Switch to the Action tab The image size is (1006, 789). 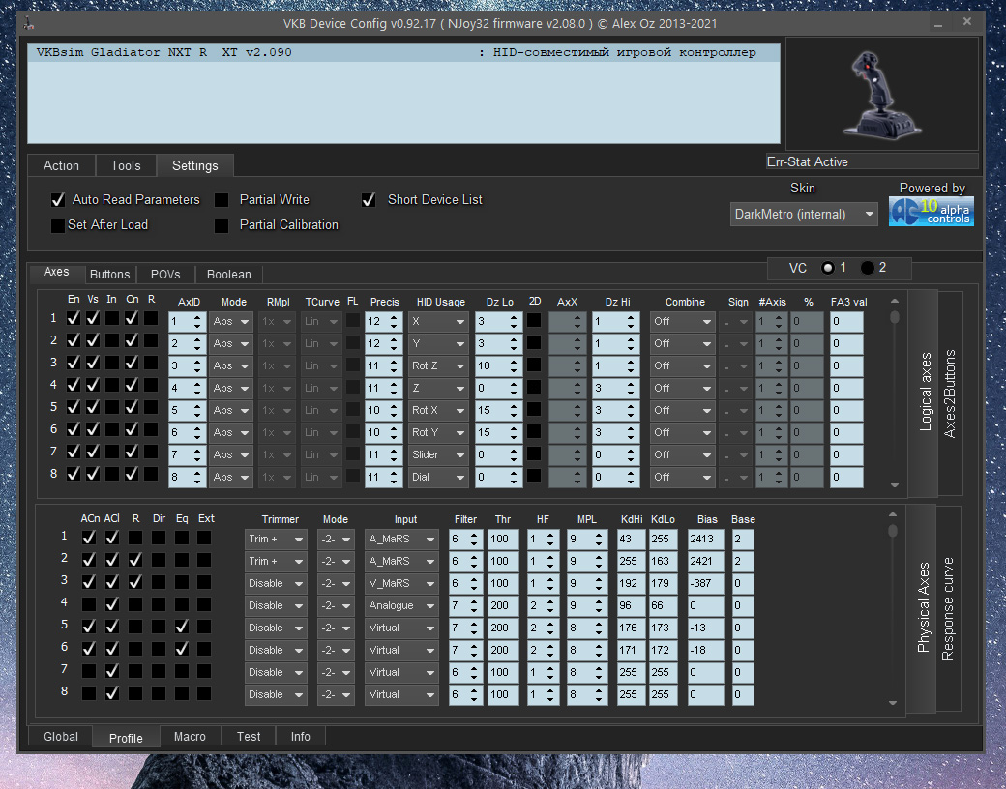click(61, 165)
